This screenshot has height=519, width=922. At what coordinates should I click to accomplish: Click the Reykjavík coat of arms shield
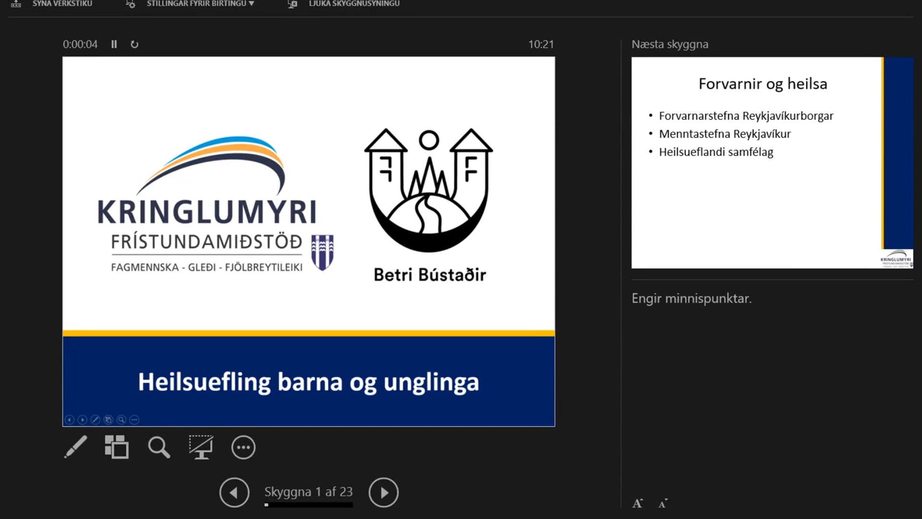click(x=322, y=253)
